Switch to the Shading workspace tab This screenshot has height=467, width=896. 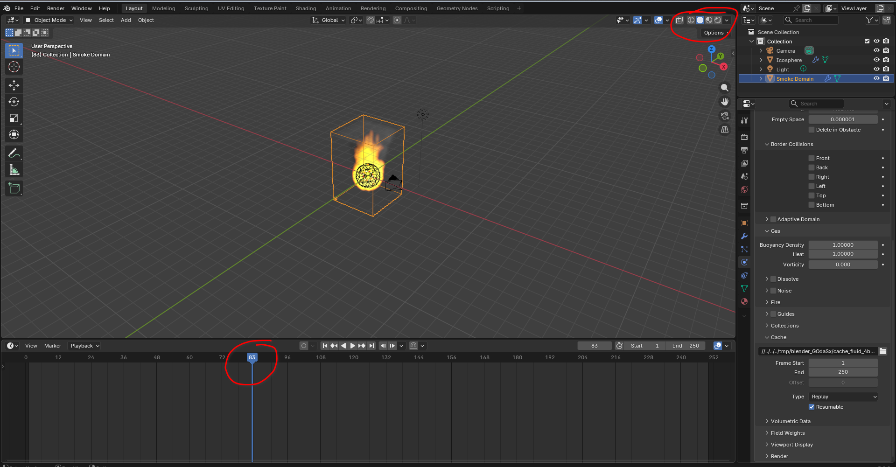[x=306, y=8]
